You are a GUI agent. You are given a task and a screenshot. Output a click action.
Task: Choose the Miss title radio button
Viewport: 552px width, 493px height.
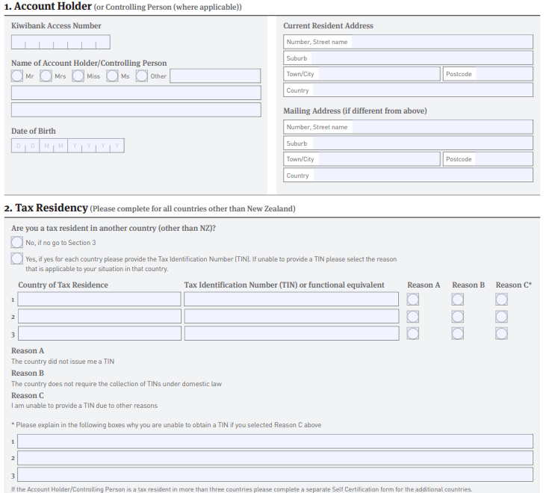[78, 75]
